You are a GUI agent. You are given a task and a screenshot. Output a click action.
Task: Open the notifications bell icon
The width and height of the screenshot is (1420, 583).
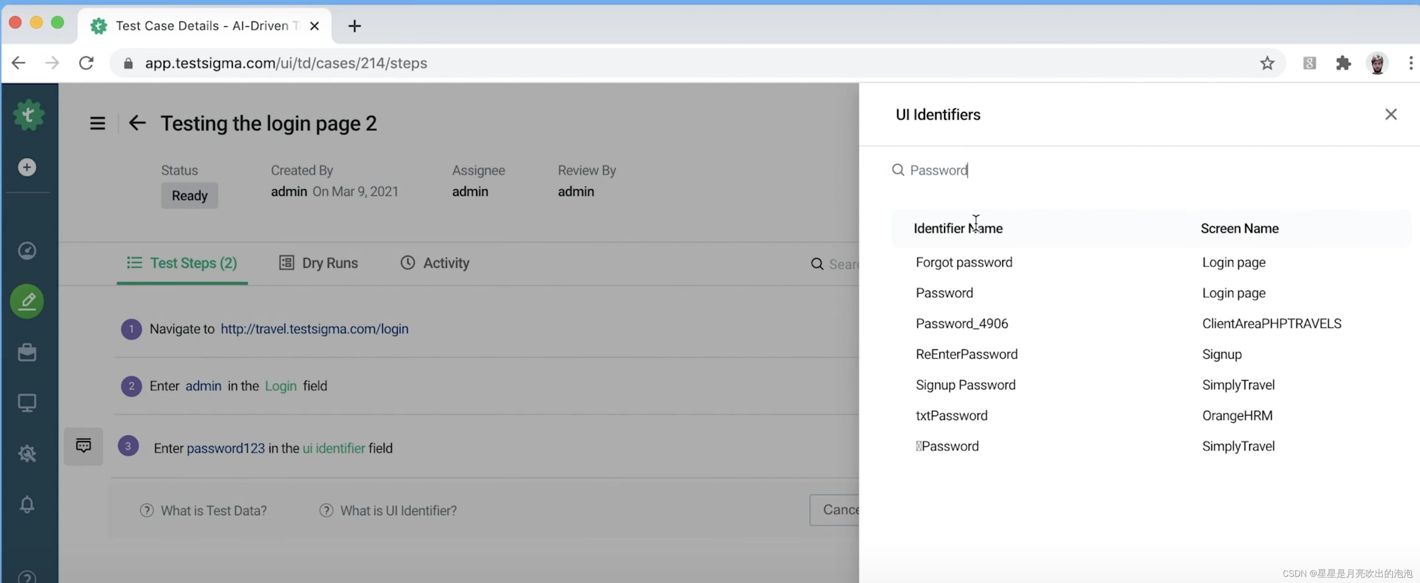tap(27, 504)
